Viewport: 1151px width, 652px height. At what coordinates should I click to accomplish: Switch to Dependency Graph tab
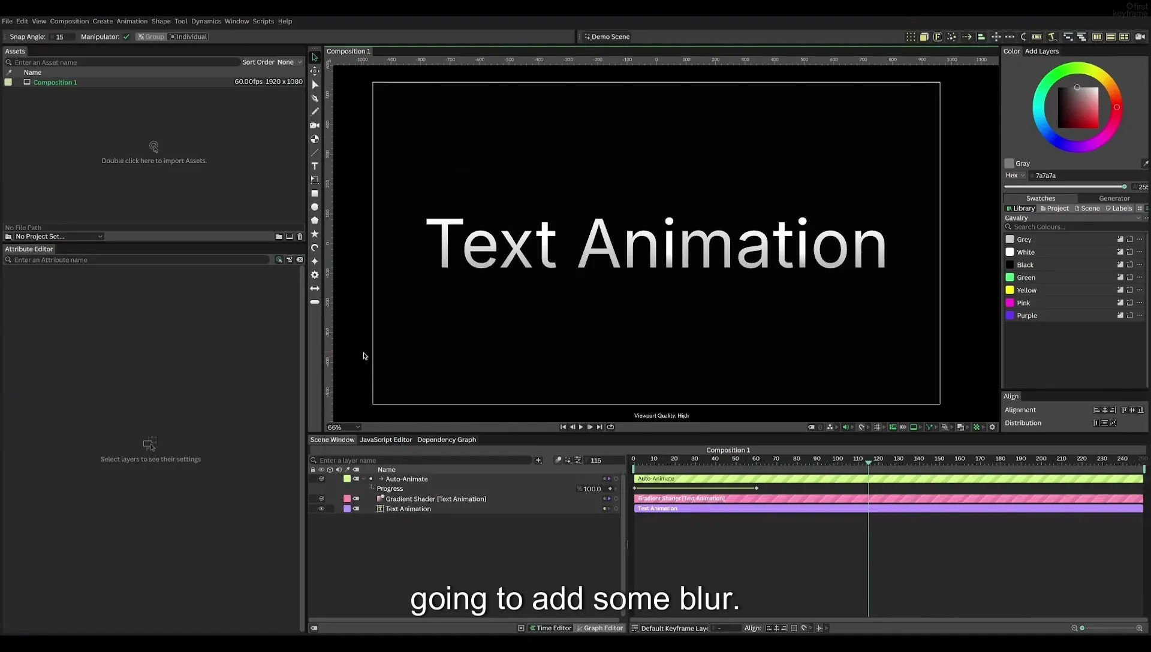(447, 440)
